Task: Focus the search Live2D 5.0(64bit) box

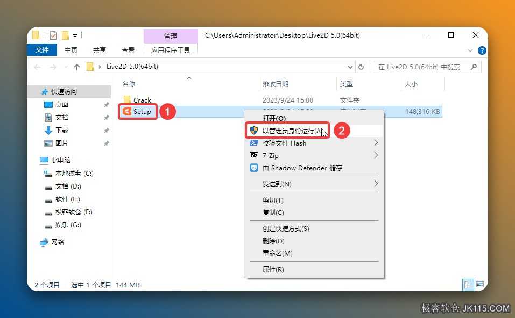Action: tap(427, 67)
